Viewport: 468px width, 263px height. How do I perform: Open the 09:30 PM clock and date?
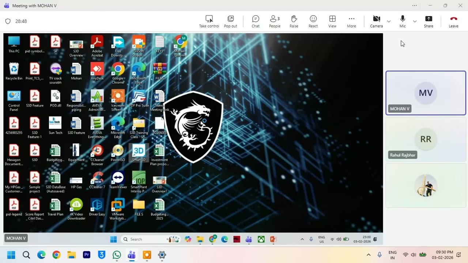tap(445, 255)
